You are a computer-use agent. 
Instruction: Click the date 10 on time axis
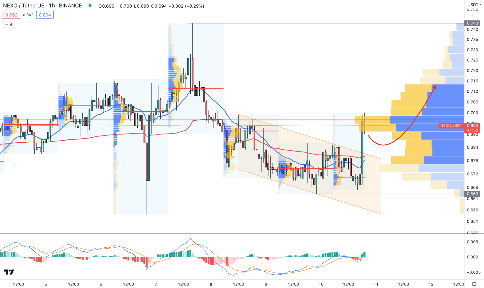[321, 284]
